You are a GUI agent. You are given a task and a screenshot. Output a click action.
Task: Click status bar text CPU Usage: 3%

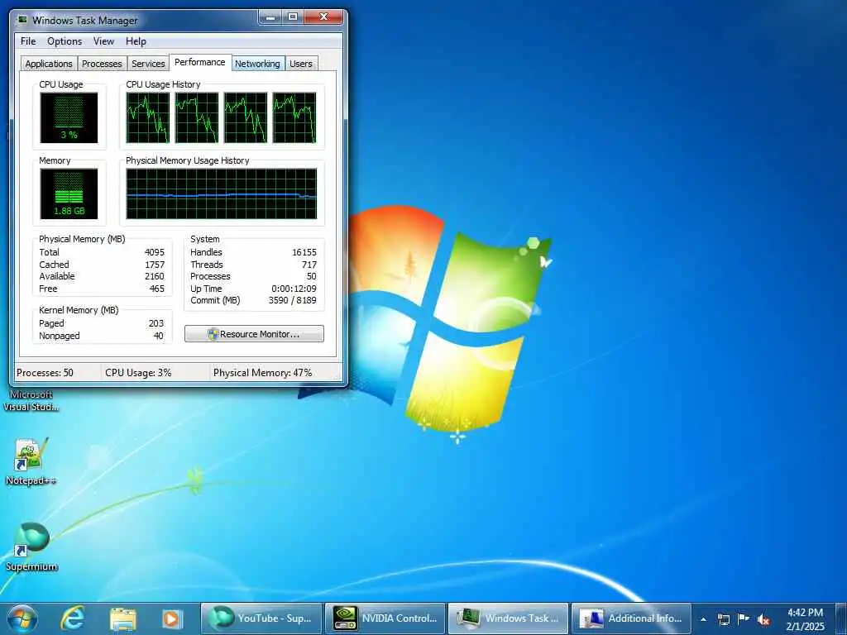point(138,373)
